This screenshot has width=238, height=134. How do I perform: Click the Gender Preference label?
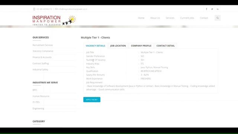click(x=96, y=56)
